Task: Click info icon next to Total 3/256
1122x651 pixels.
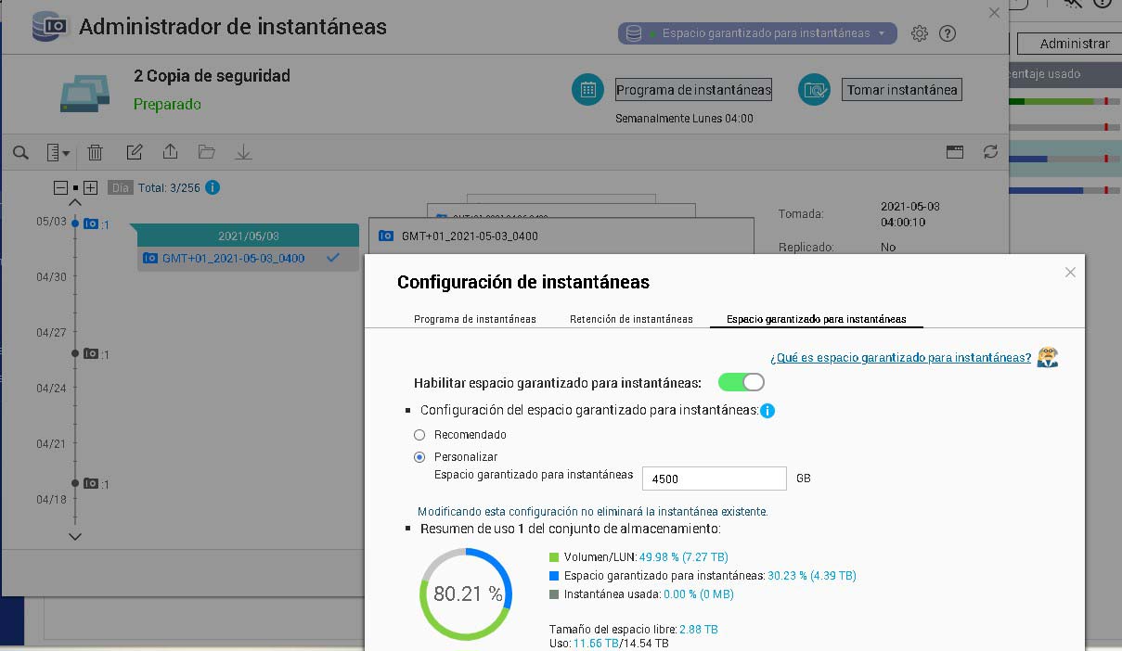Action: pyautogui.click(x=213, y=187)
